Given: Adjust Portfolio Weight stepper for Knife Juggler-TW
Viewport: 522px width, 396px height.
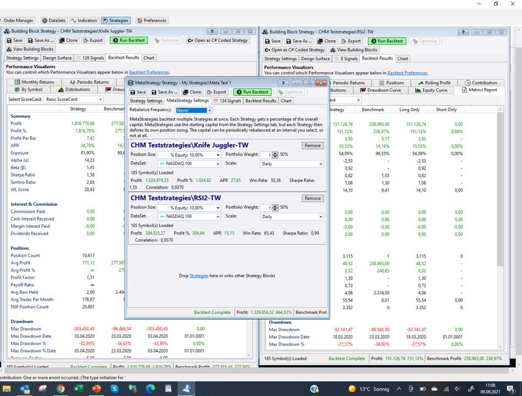Looking at the screenshot, I should tap(275, 155).
